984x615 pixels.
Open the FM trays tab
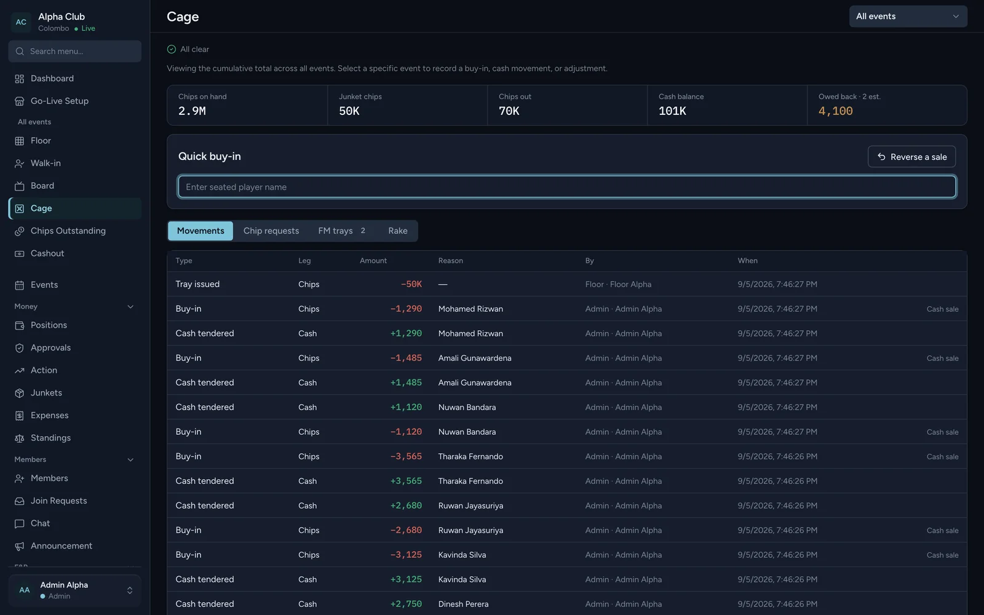[x=342, y=231]
